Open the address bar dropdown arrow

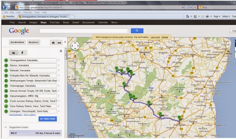tap(183, 7)
